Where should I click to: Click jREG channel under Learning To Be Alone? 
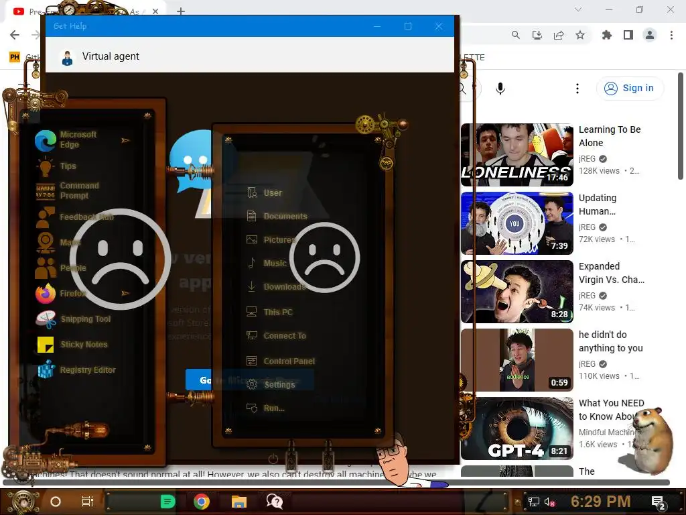(587, 158)
